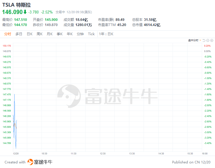The image size is (215, 168).
Task: Select the 分时 tab
Action: pyautogui.click(x=7, y=34)
